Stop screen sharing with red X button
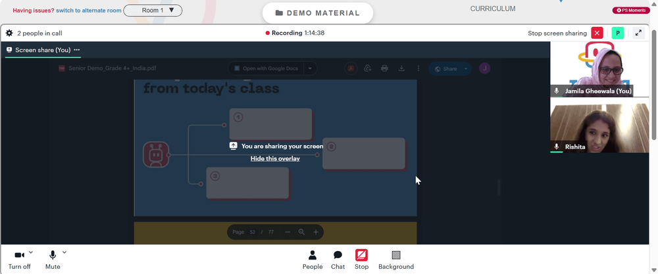This screenshot has height=274, width=658. [x=597, y=33]
